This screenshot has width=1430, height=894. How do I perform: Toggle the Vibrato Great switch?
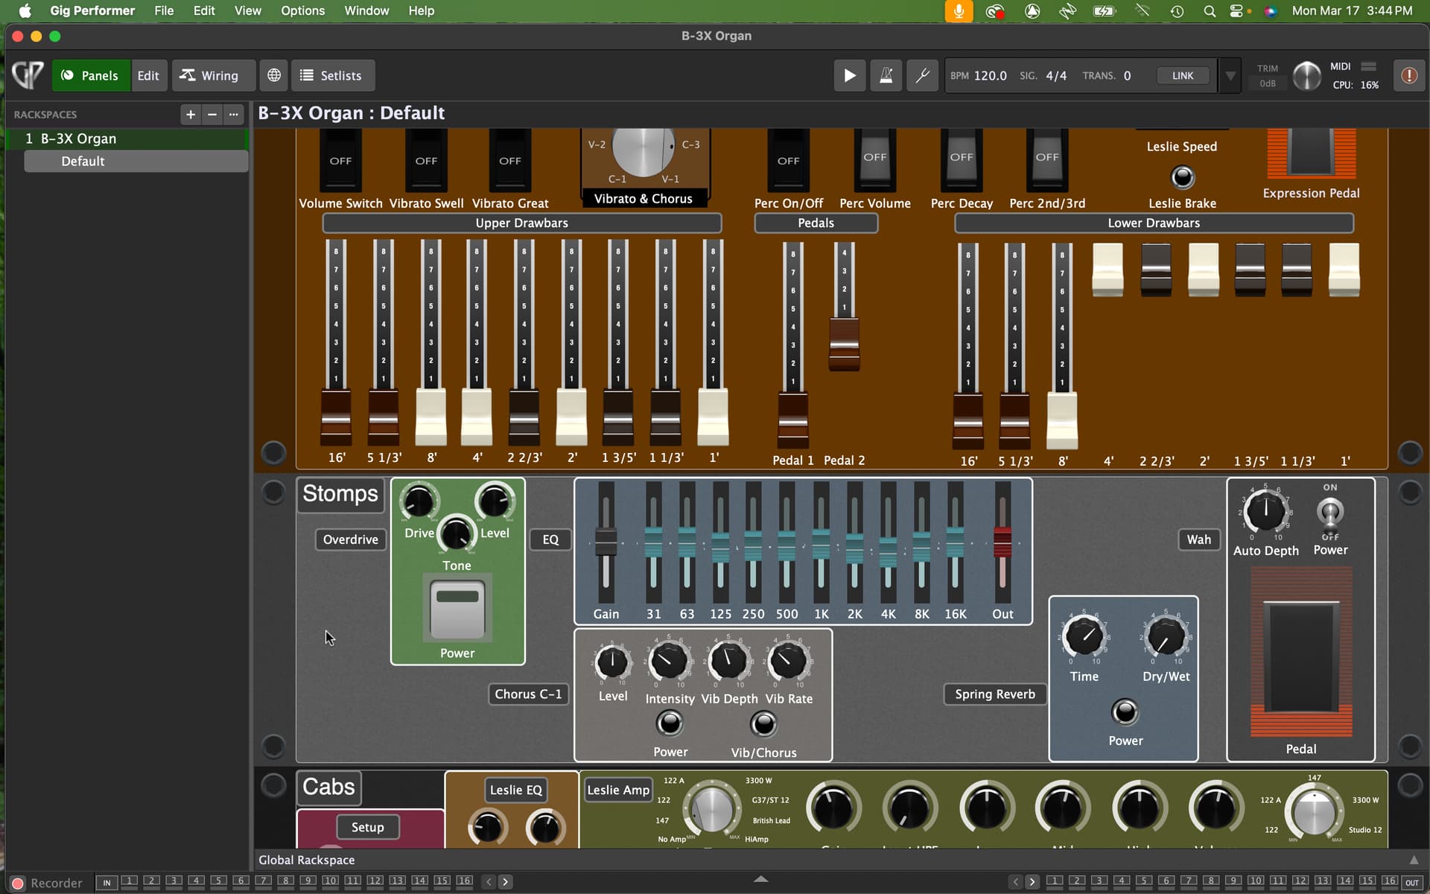pyautogui.click(x=510, y=160)
